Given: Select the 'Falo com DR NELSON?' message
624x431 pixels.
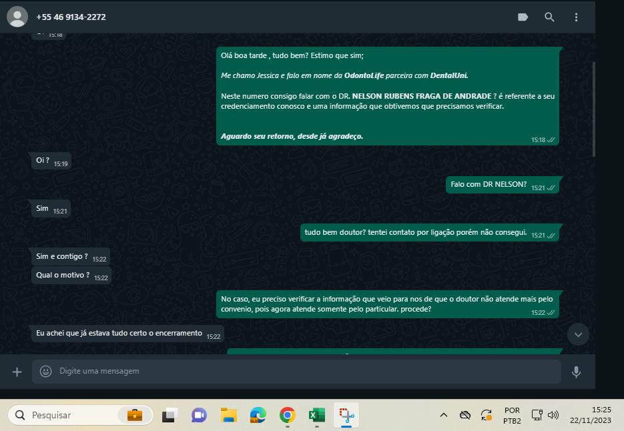Looking at the screenshot, I should [503, 185].
